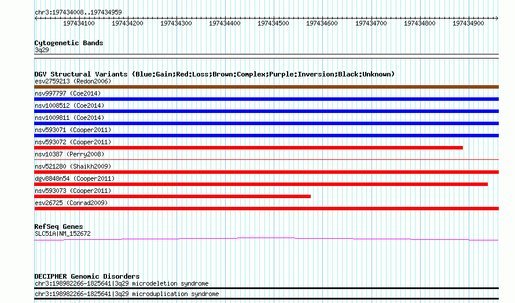Click the short red nsv593073 Cooper2011 bar
This screenshot has width=515, height=303.
(172, 196)
